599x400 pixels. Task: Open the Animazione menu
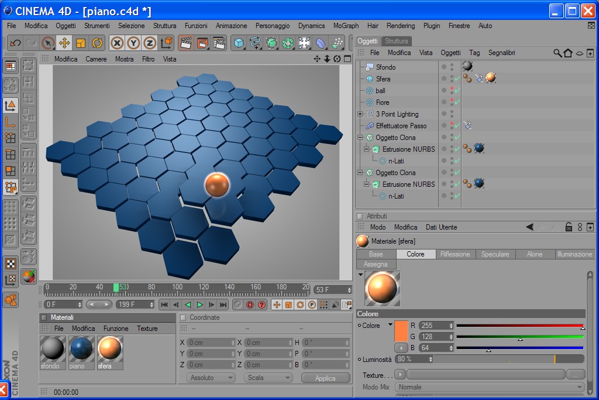231,26
